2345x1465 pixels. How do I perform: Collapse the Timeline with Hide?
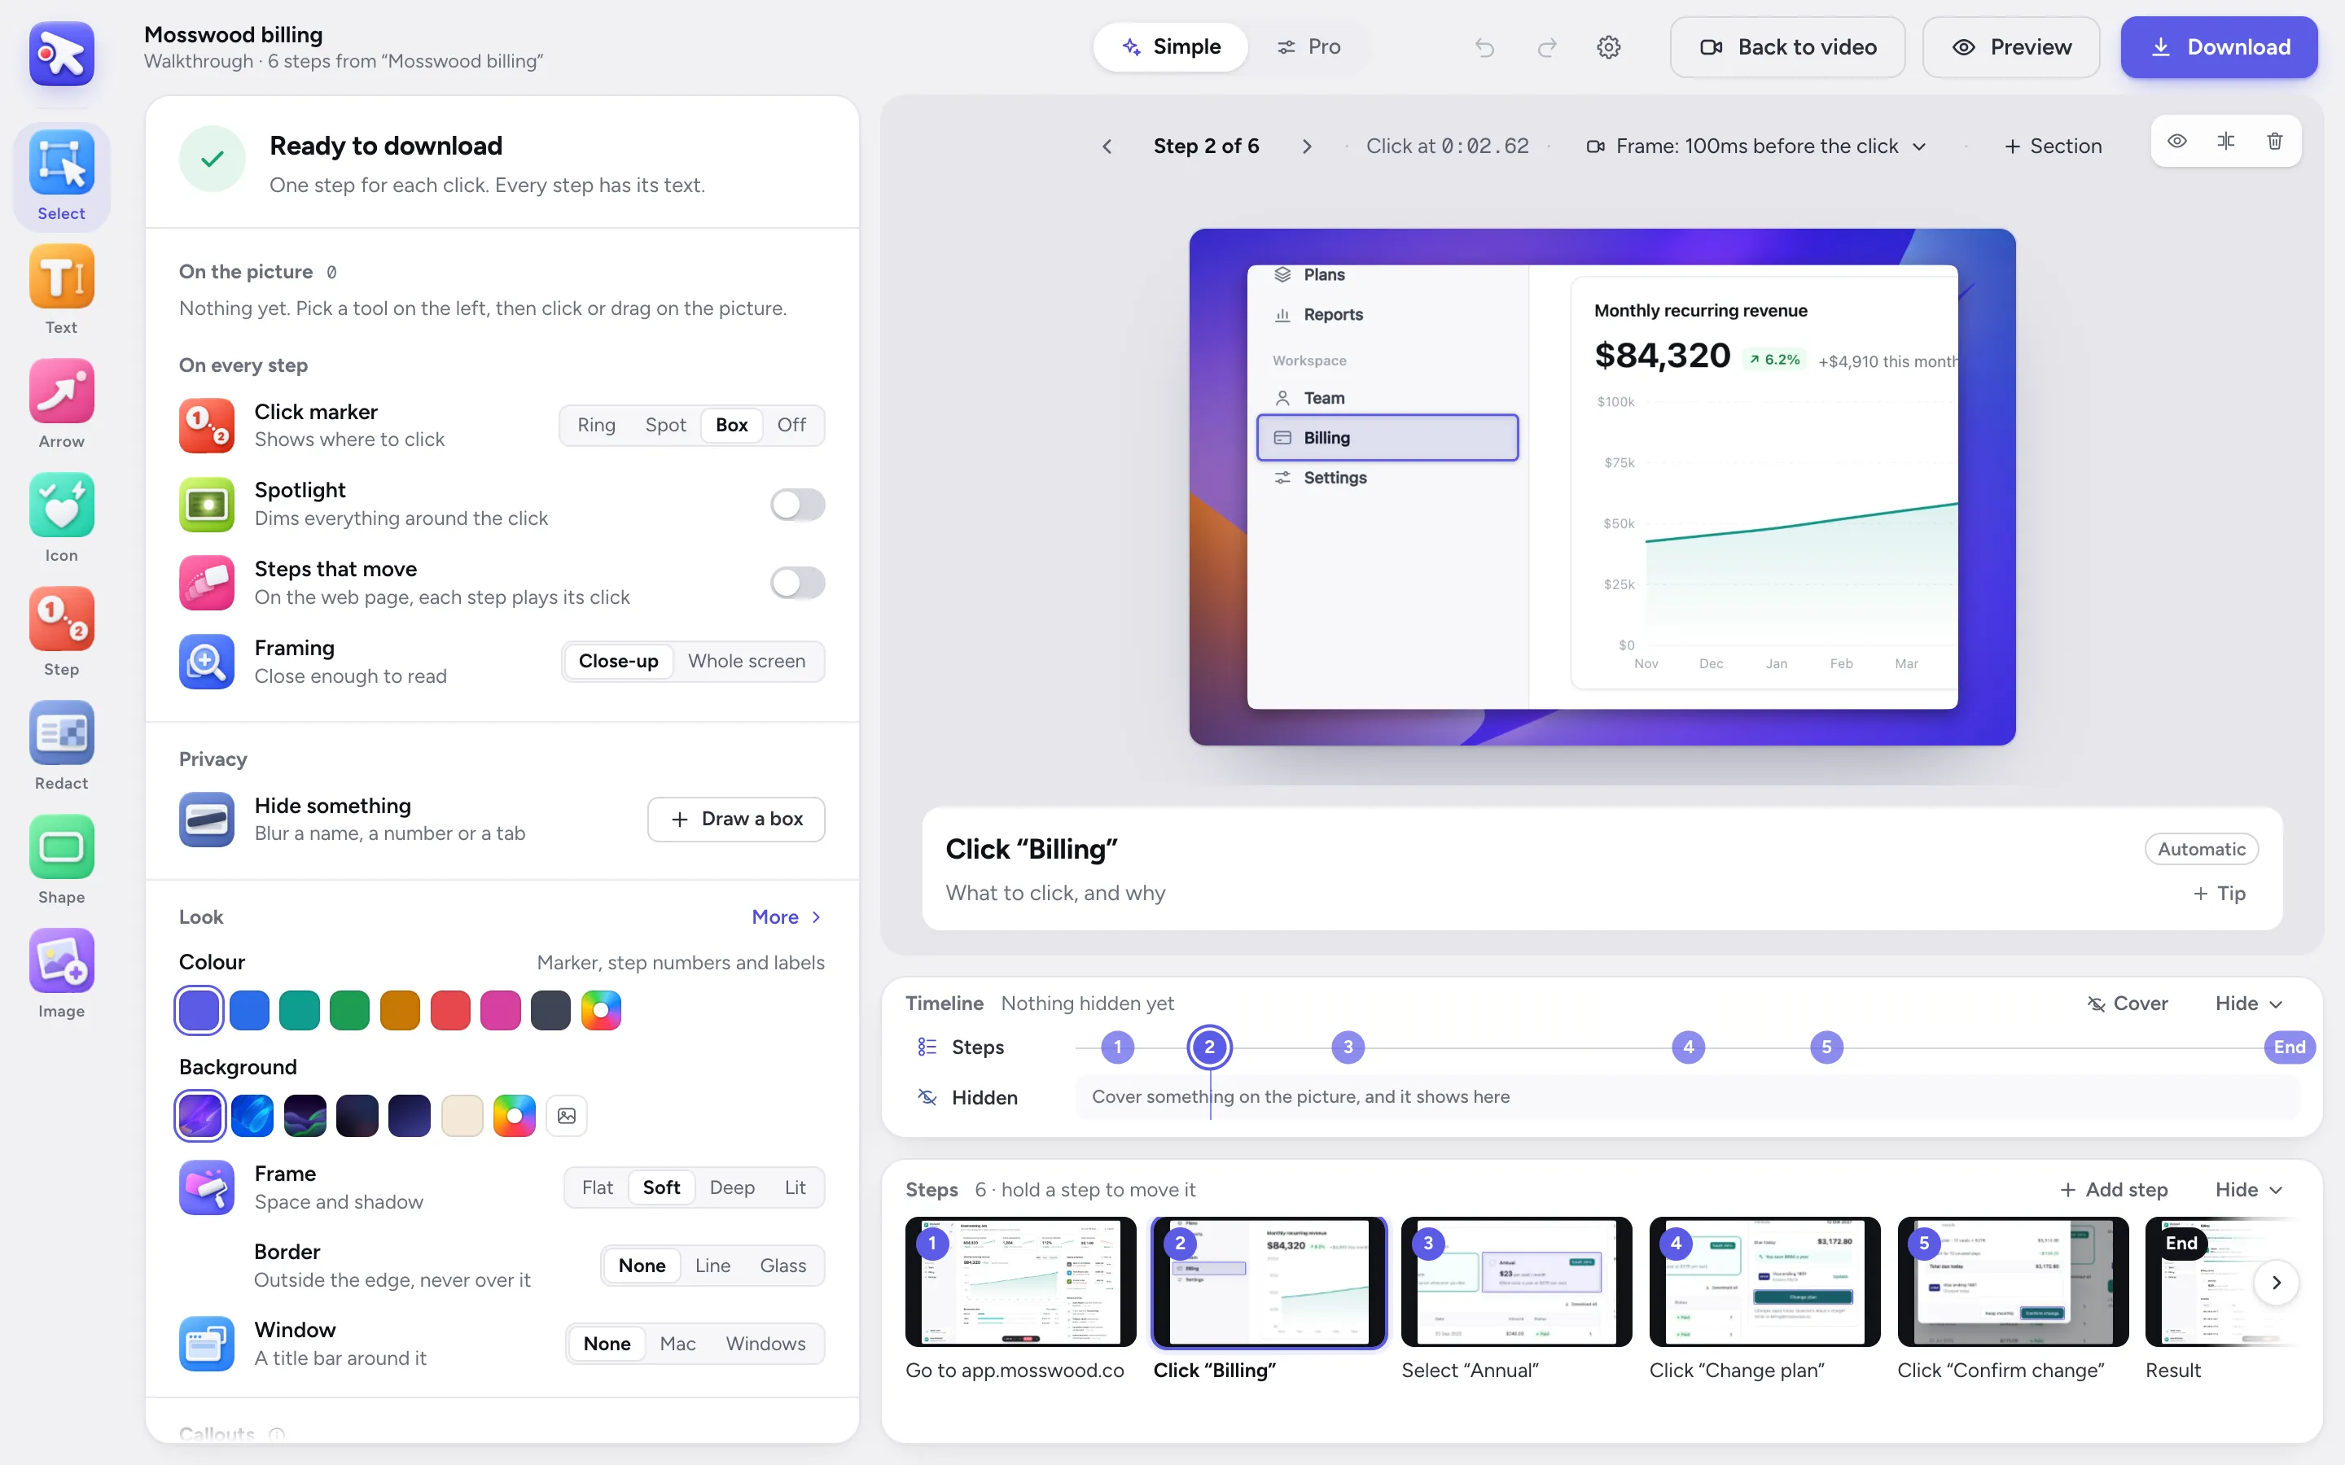pos(2248,1003)
